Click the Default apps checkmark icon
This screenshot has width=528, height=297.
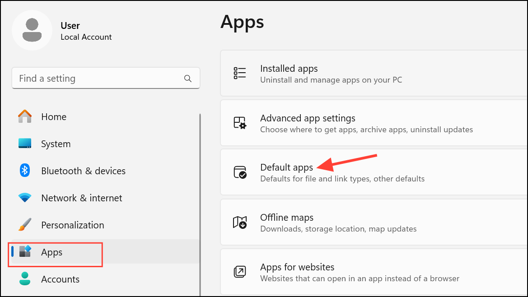coord(240,172)
